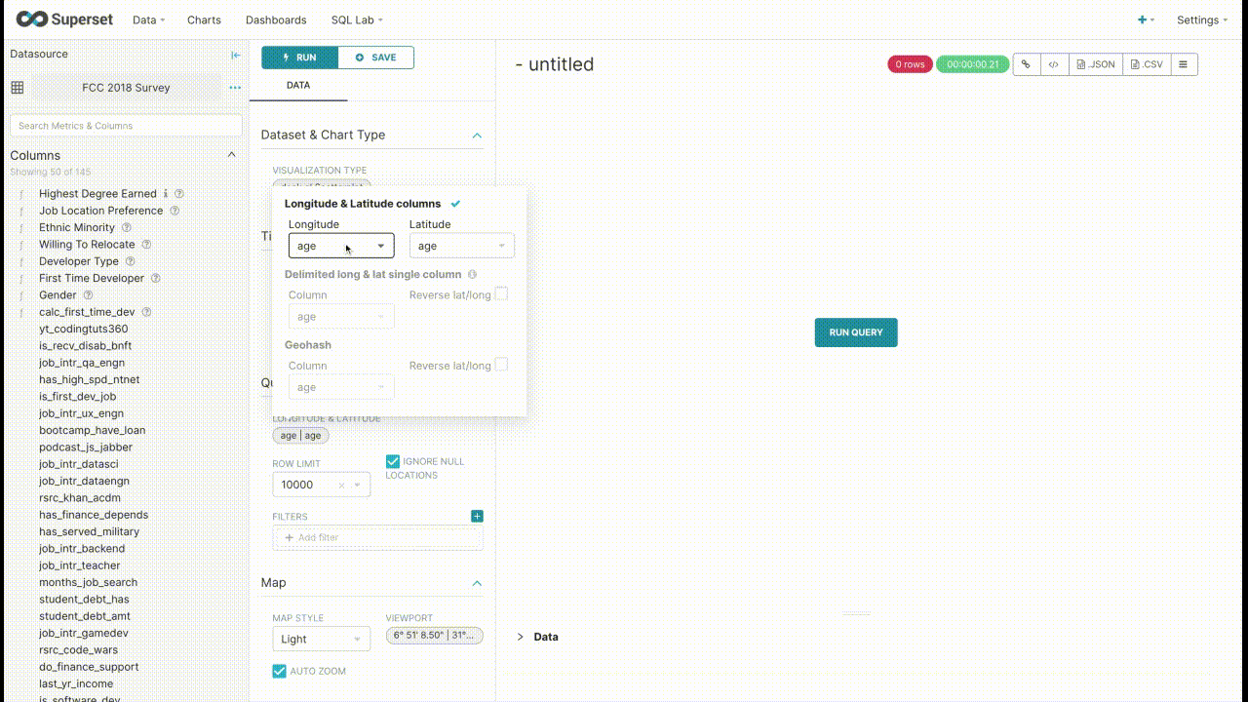The height and width of the screenshot is (702, 1248).
Task: Open the Geohash Column dropdown
Action: click(x=341, y=387)
